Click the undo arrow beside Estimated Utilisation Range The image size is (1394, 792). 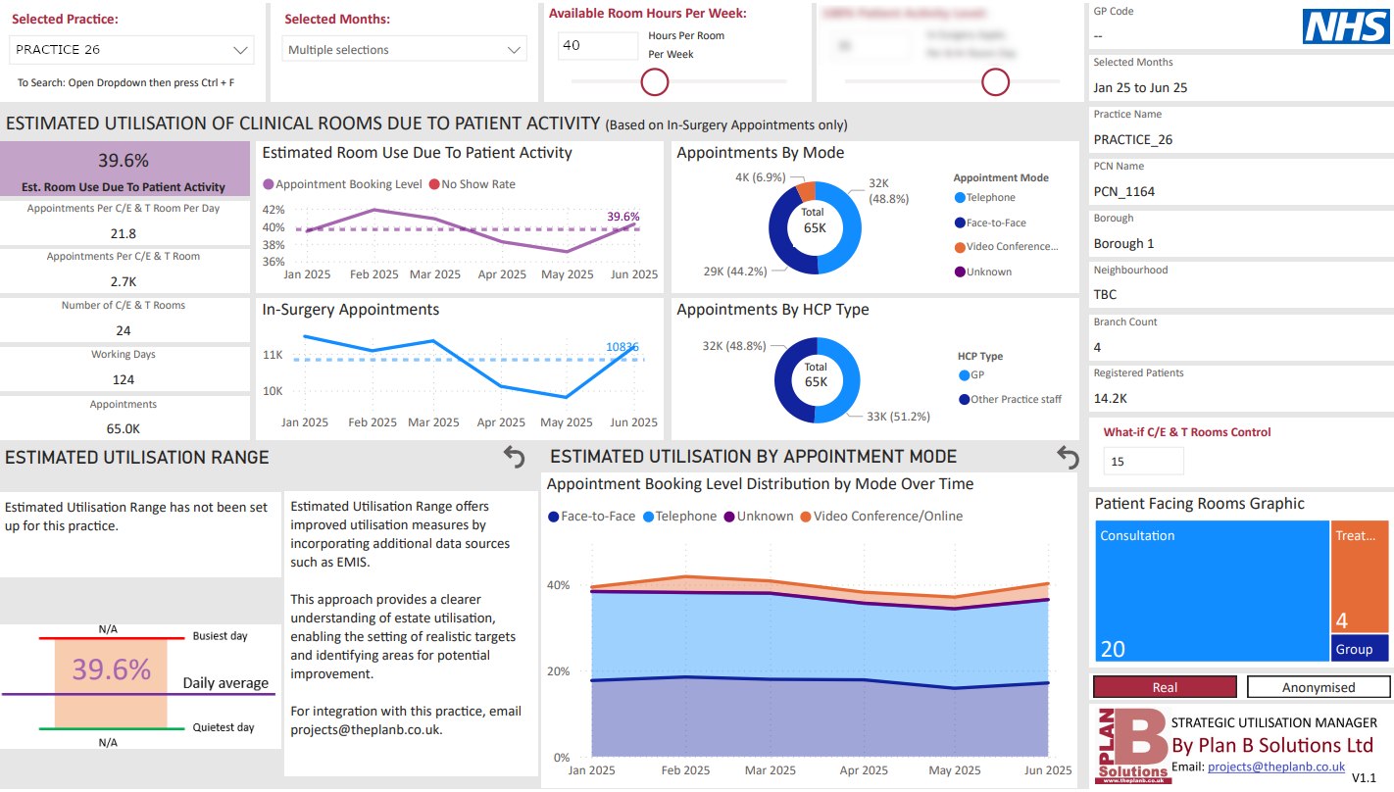point(514,457)
